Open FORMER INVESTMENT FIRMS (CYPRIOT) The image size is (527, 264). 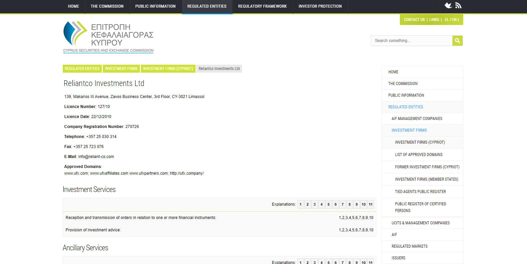[422, 167]
